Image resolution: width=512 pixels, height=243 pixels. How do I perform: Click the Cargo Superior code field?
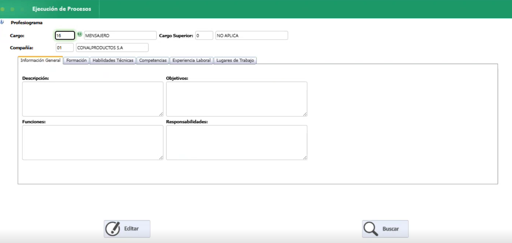tap(204, 35)
